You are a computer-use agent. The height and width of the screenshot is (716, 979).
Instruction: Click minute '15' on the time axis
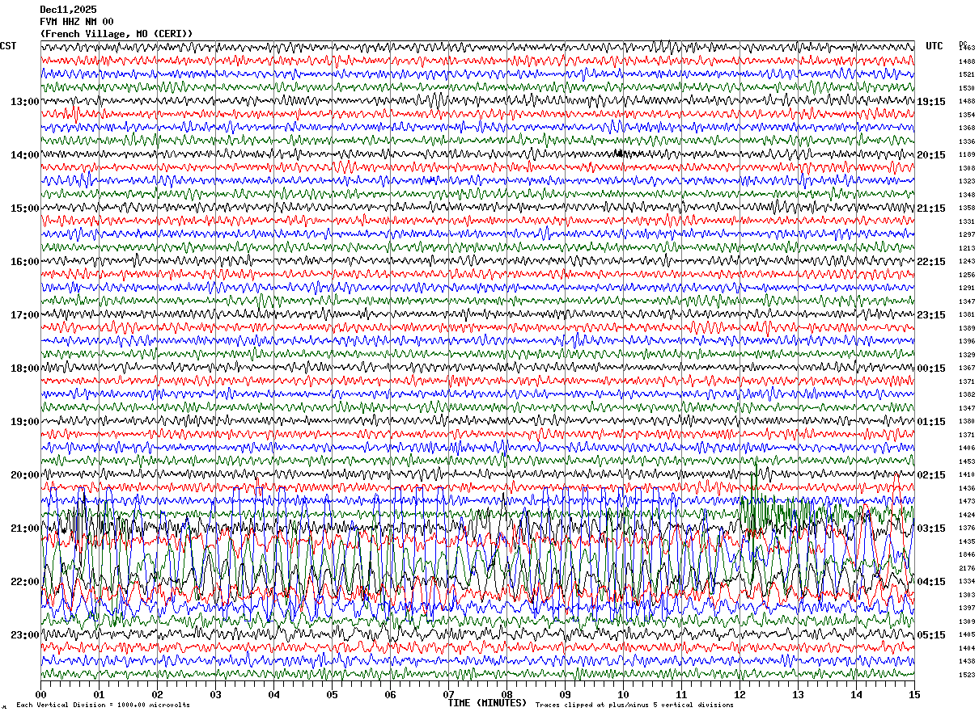click(x=914, y=694)
